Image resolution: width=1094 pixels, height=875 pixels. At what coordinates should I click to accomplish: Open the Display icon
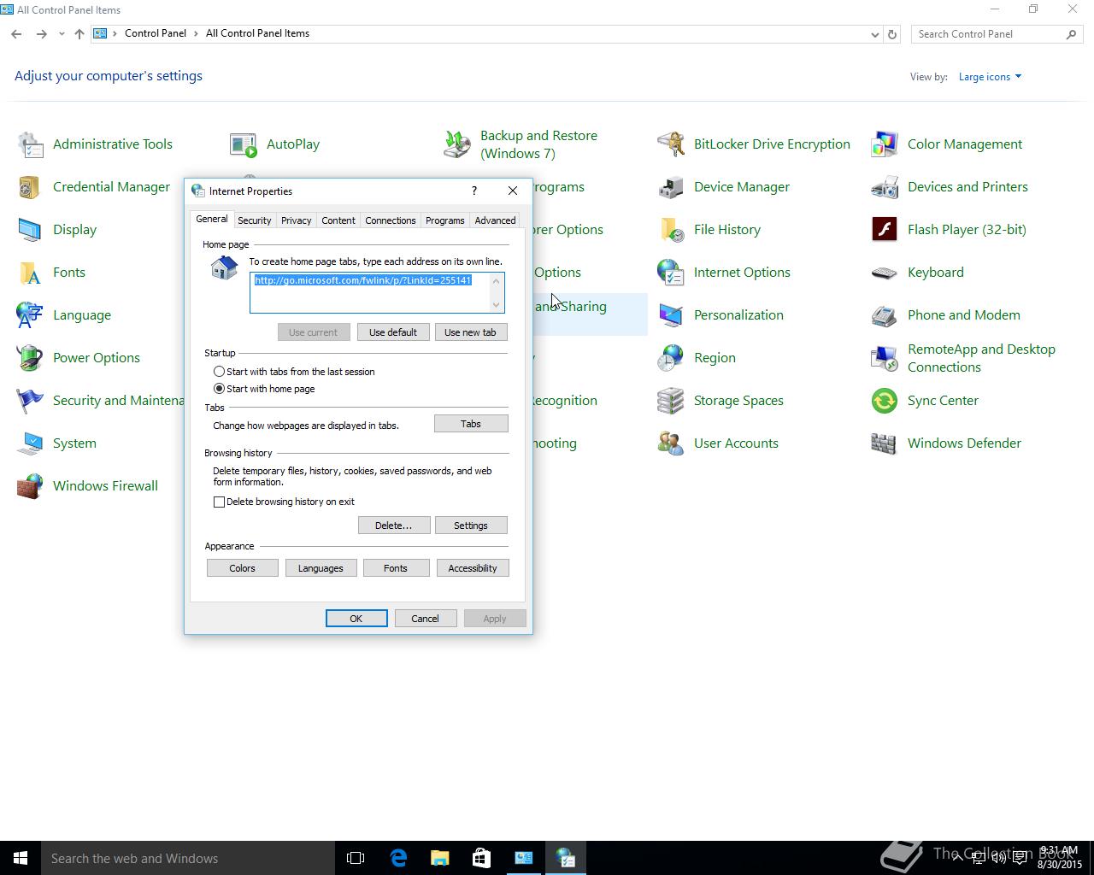31,230
